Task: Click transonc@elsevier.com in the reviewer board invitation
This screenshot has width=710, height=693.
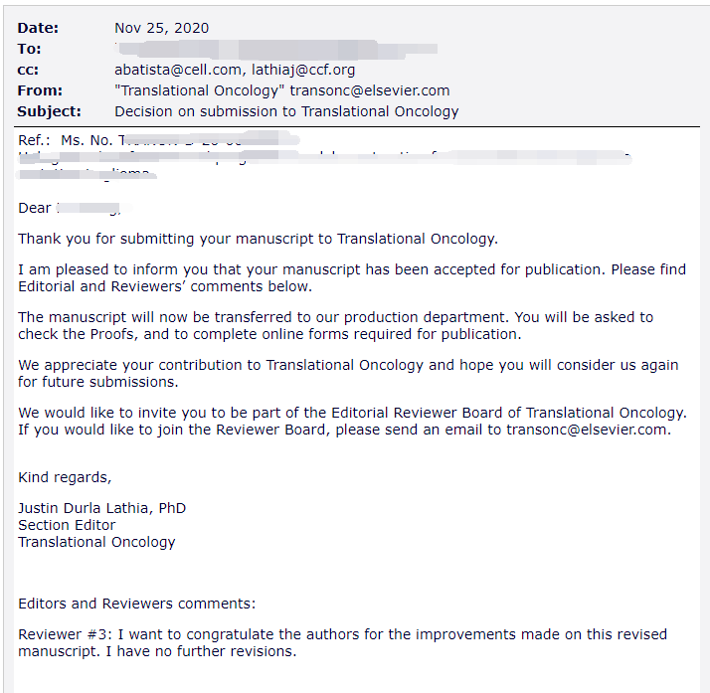Action: point(587,430)
